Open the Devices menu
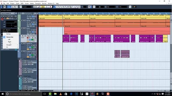Screen dimensions: 172x96 44,3
